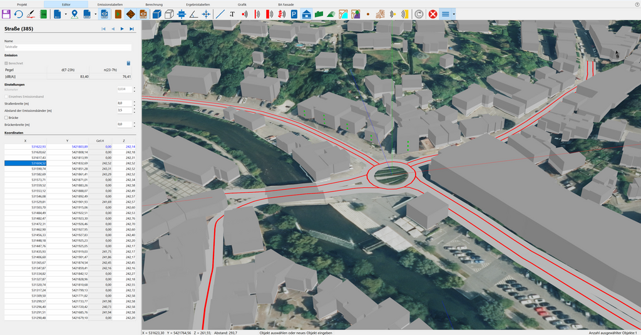The width and height of the screenshot is (641, 335).
Task: Open the Ergebnistabellen tab
Action: (198, 4)
